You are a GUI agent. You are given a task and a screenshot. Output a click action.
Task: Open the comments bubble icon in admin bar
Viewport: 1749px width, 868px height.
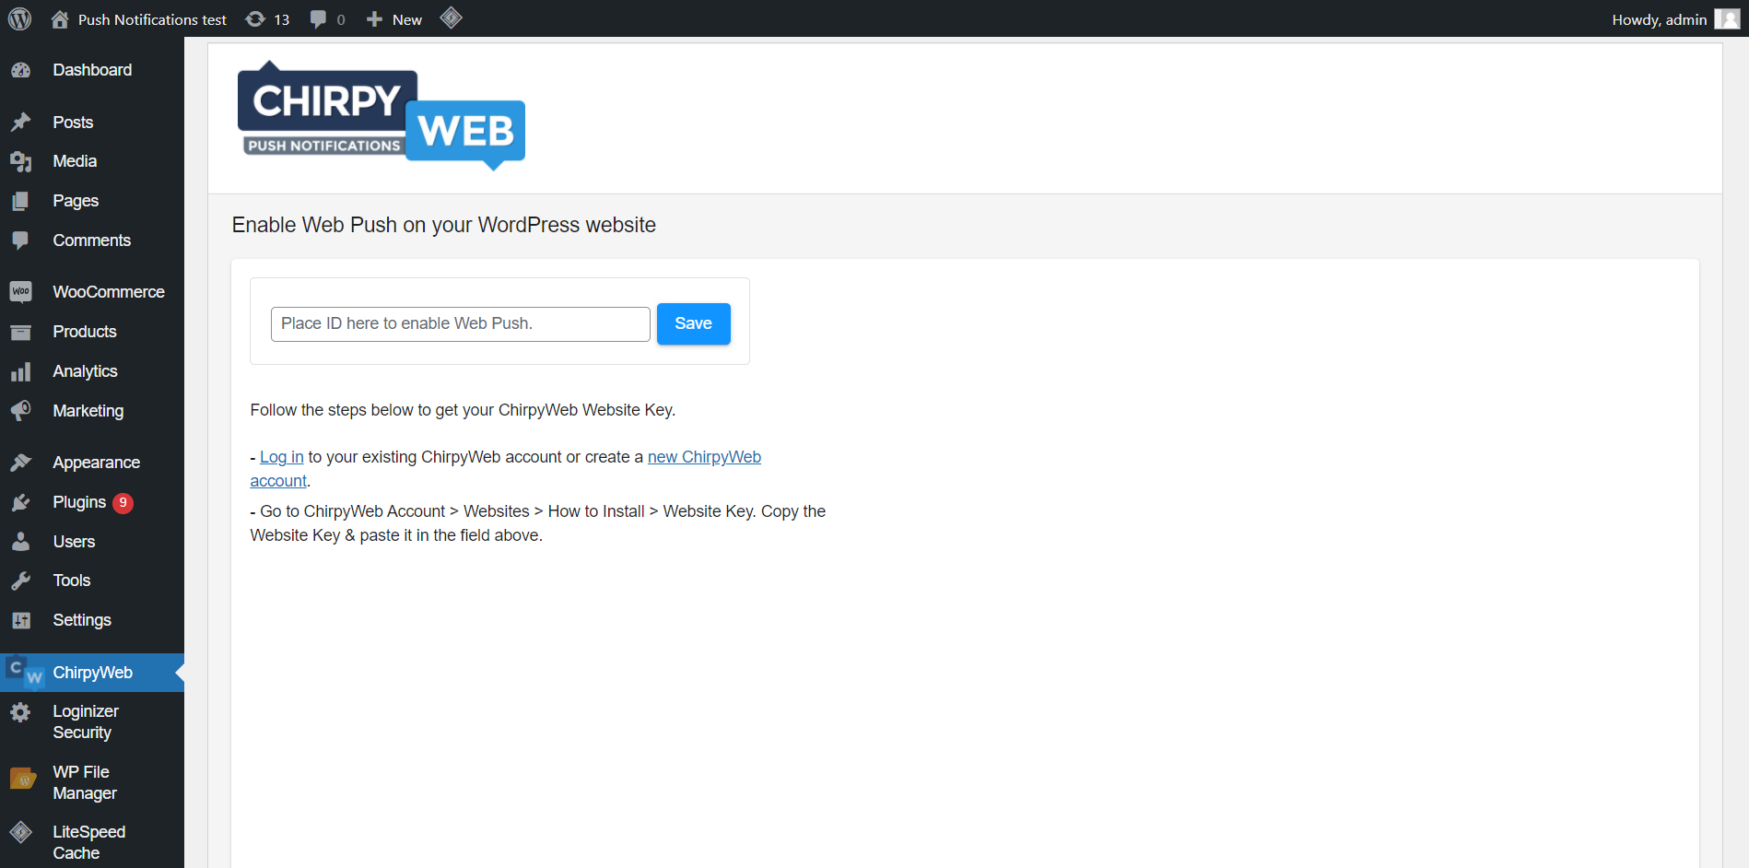pyautogui.click(x=318, y=19)
